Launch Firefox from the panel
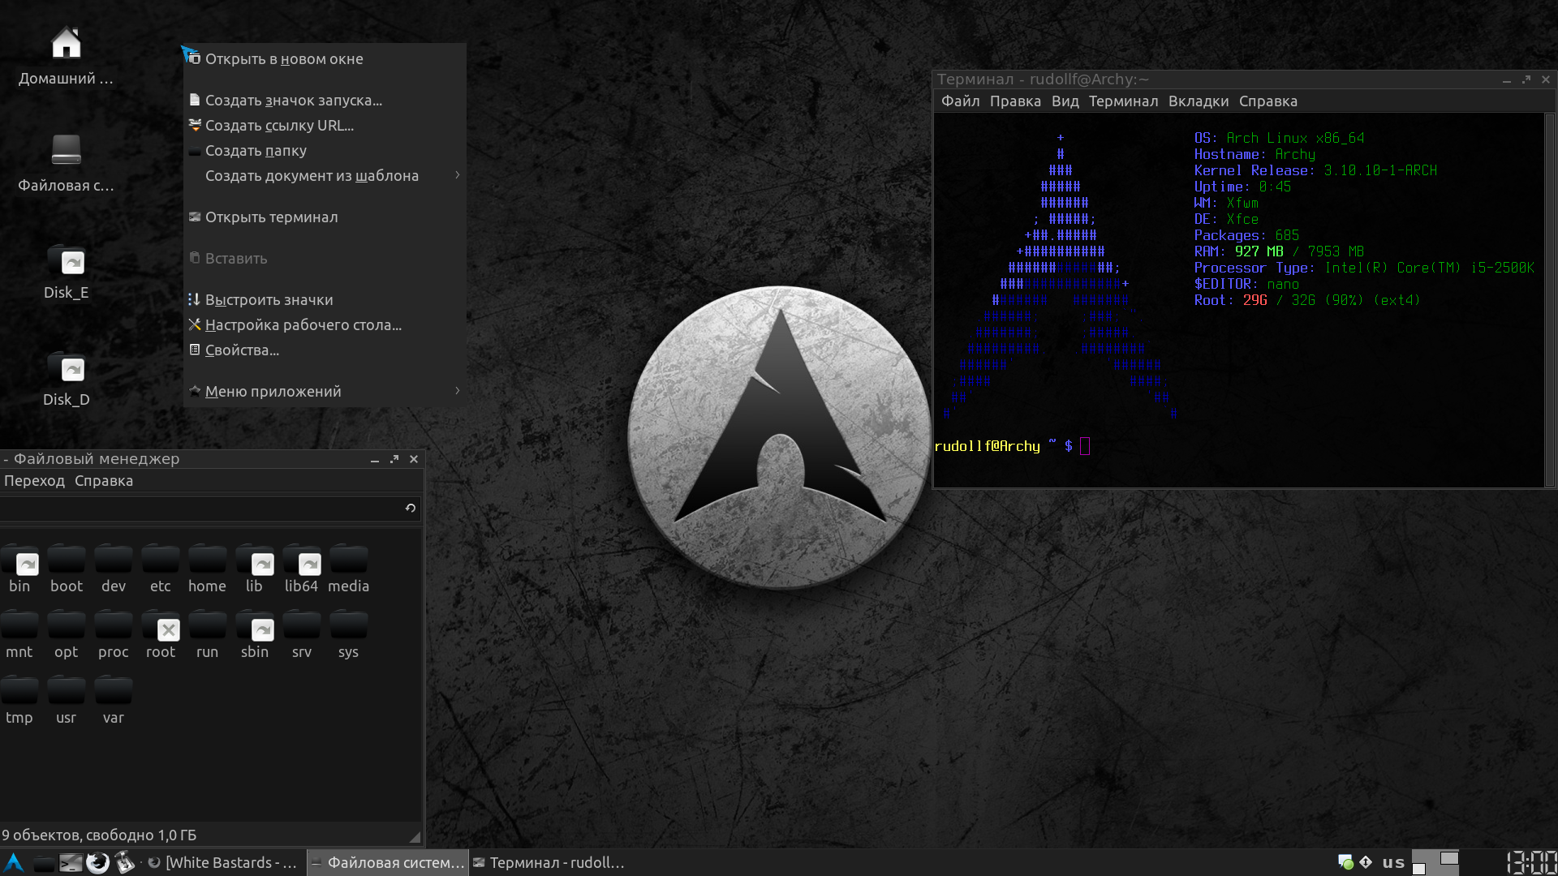Viewport: 1558px width, 876px height. click(97, 863)
